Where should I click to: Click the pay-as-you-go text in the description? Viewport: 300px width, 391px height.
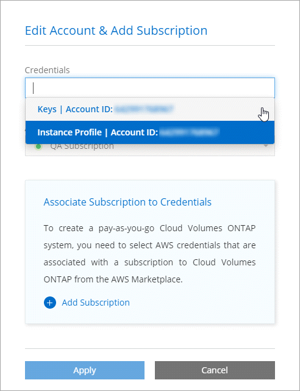[x=126, y=228]
